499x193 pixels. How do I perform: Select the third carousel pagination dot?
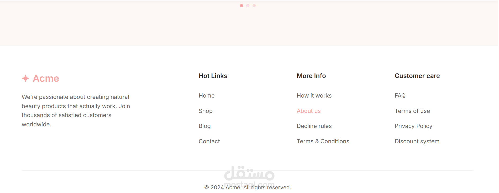coord(254,6)
